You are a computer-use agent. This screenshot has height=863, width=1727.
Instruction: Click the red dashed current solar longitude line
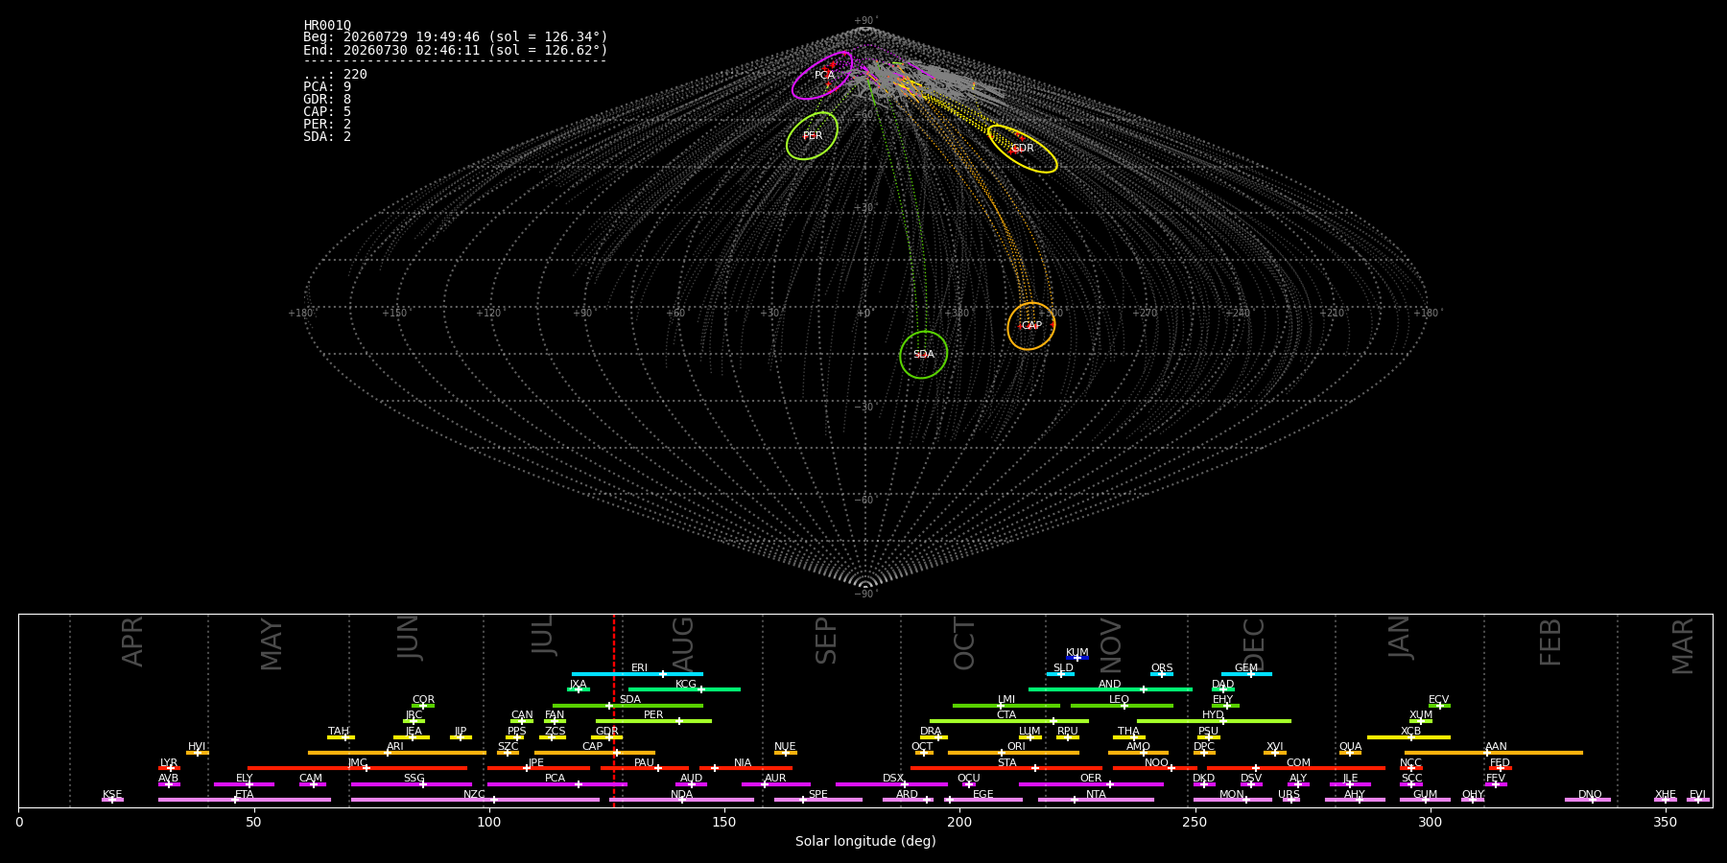pos(614,710)
